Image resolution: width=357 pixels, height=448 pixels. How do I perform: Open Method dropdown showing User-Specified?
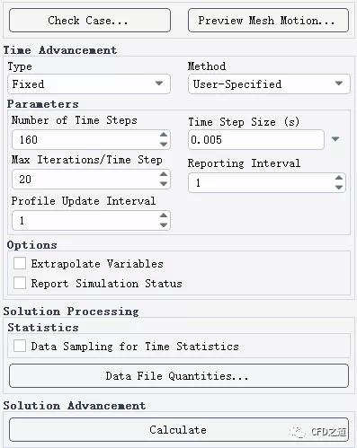point(269,84)
